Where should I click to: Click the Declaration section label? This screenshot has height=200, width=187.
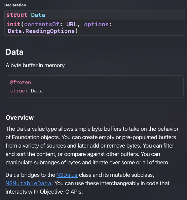(x=15, y=5)
